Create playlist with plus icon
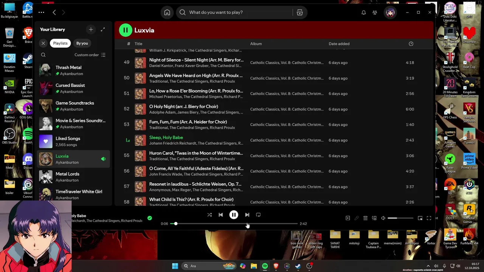 coord(91,29)
